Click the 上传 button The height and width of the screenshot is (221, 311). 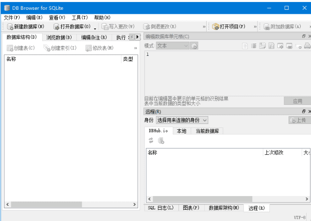pyautogui.click(x=300, y=120)
